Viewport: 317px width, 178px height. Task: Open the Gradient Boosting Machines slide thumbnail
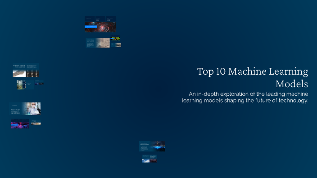(26, 70)
